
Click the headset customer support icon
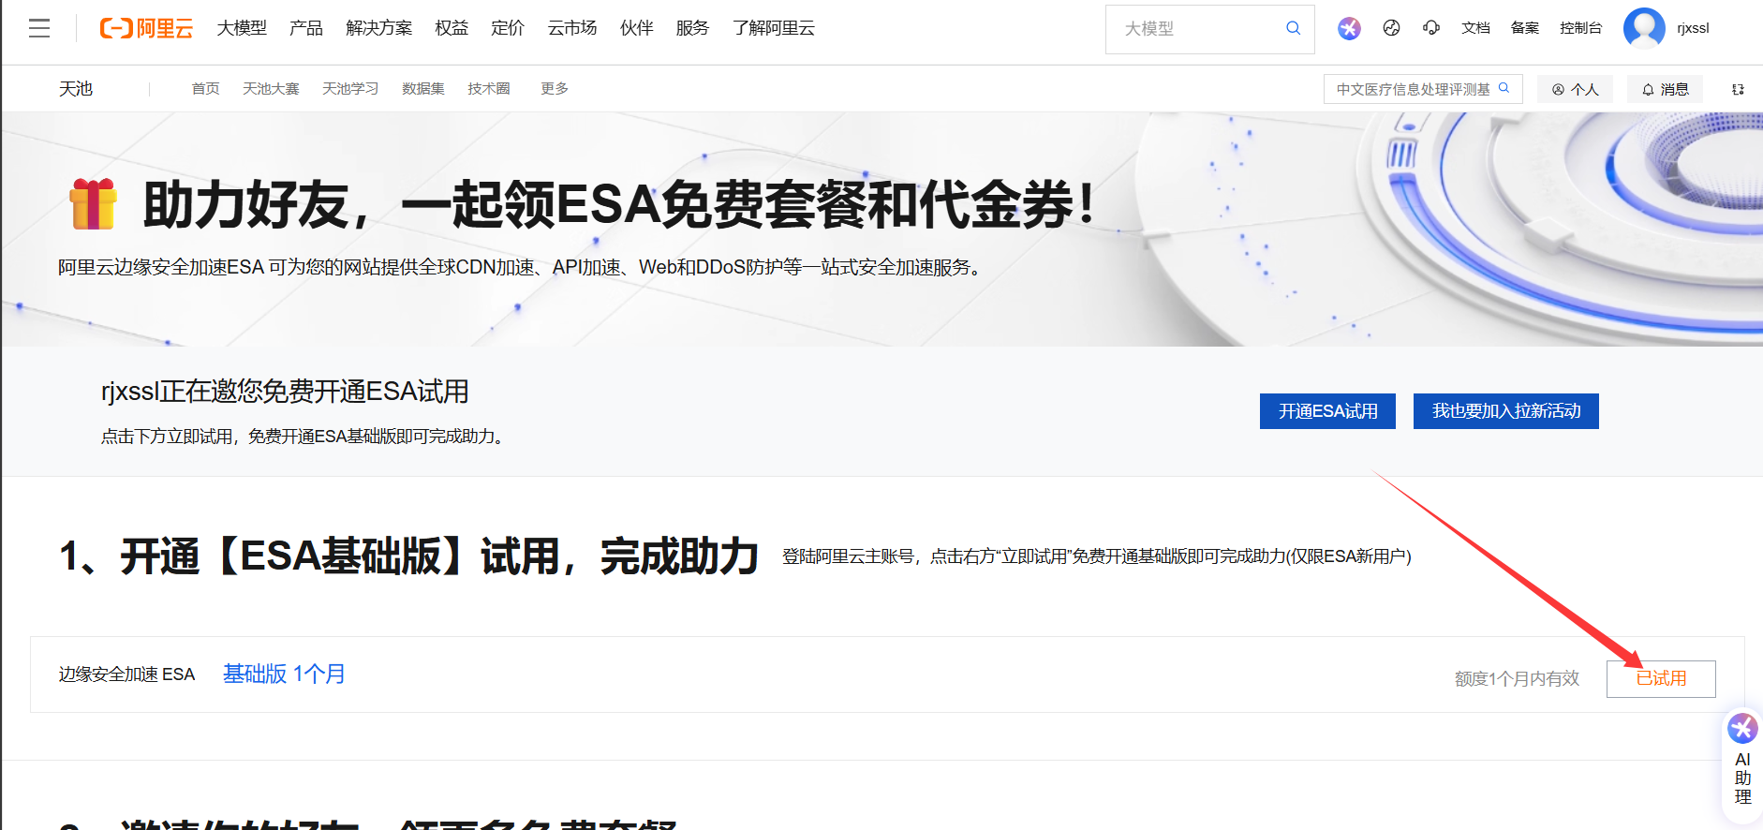coord(1430,28)
